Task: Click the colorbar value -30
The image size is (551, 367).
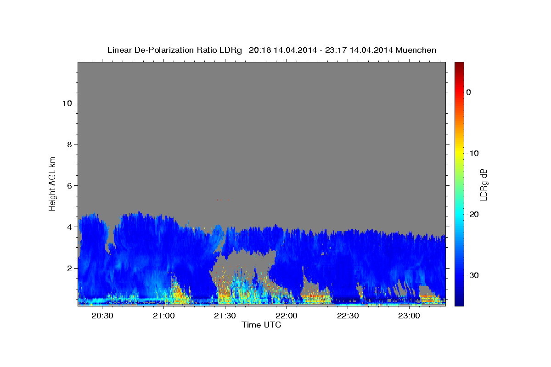Action: (472, 275)
